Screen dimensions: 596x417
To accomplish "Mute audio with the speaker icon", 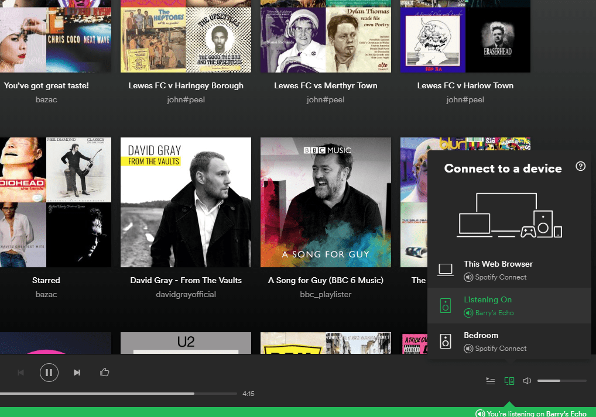I will coord(527,381).
